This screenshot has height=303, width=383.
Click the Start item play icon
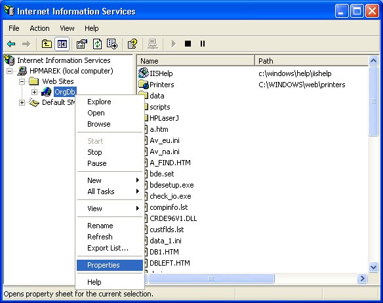coord(173,44)
